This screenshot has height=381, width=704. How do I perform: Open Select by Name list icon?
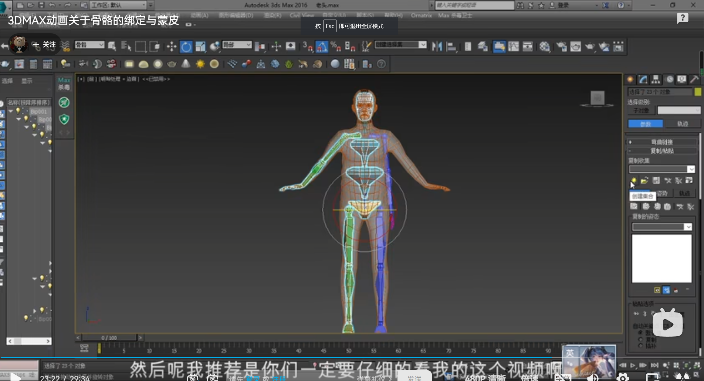click(126, 46)
